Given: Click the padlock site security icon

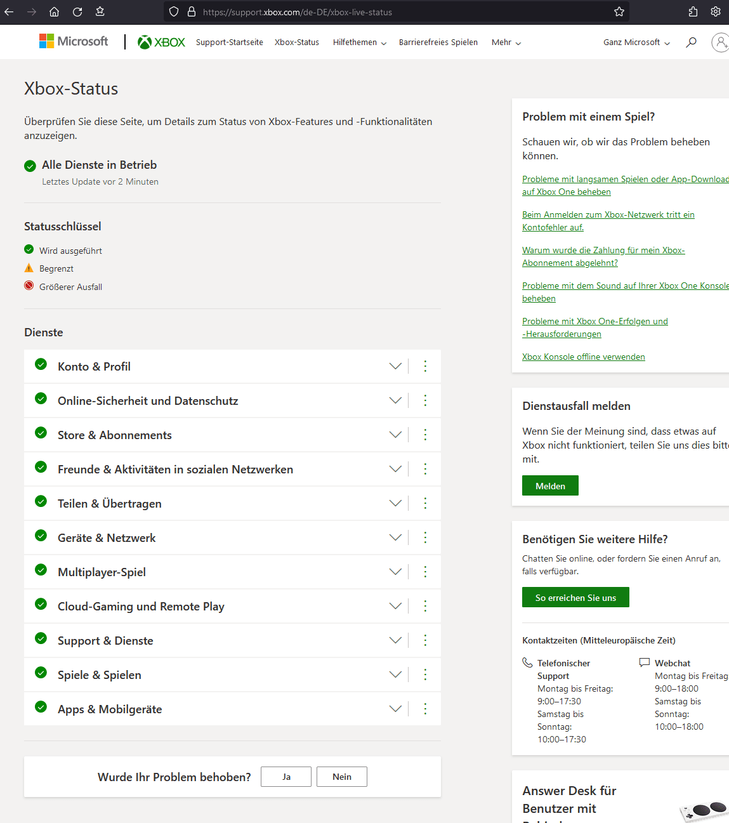Looking at the screenshot, I should (192, 11).
